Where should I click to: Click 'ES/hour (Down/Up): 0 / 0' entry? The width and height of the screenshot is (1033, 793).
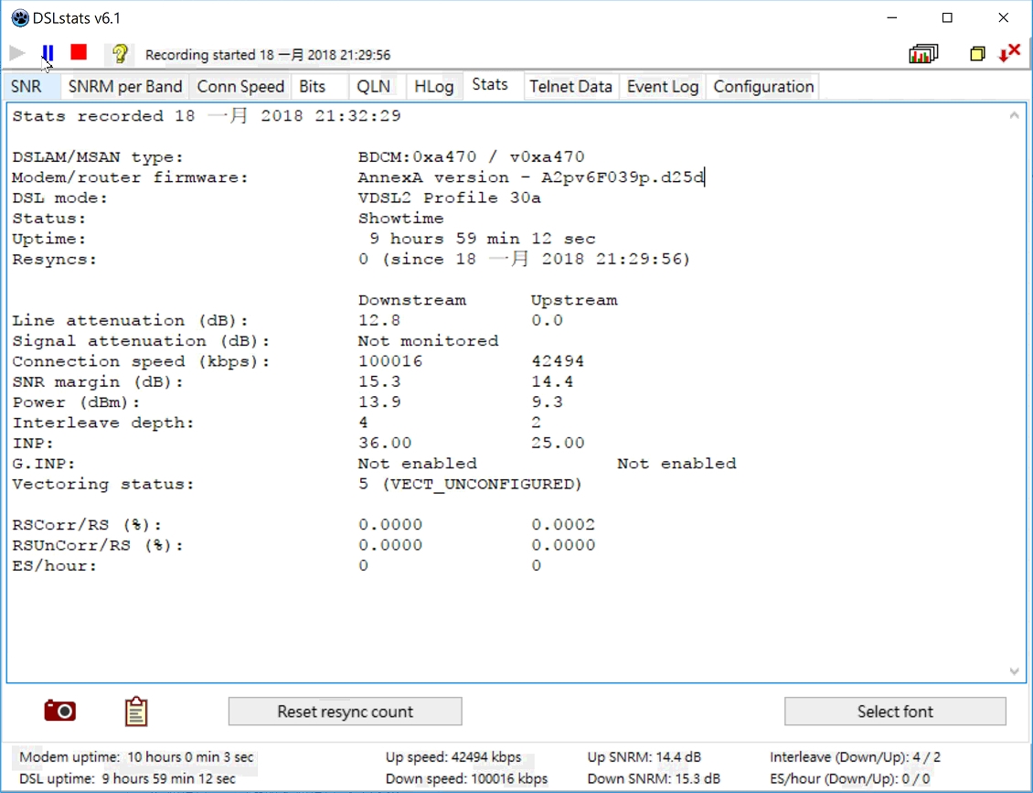(x=850, y=779)
